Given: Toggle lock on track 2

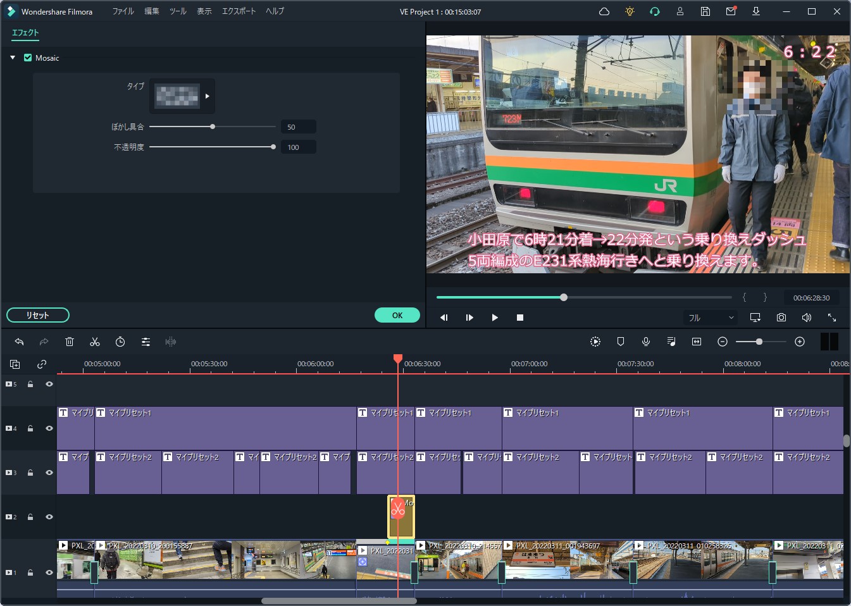Looking at the screenshot, I should click(30, 517).
